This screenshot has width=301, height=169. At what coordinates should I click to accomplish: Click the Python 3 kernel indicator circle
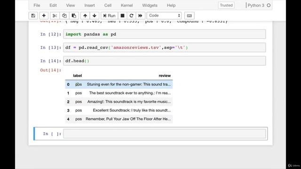(x=269, y=5)
